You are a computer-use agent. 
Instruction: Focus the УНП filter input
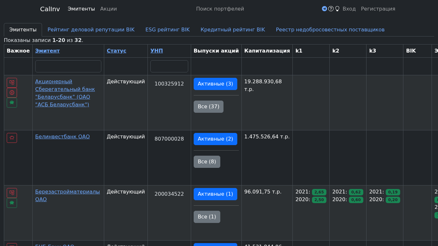pos(169,66)
